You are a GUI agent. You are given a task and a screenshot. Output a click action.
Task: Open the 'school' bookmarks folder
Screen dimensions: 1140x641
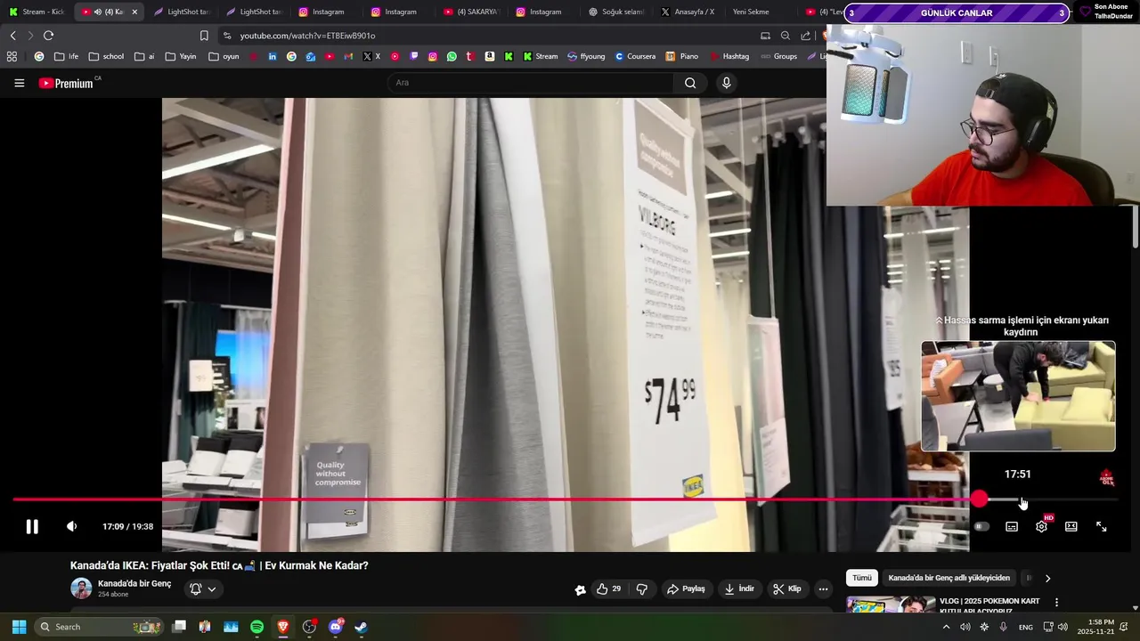click(x=106, y=56)
